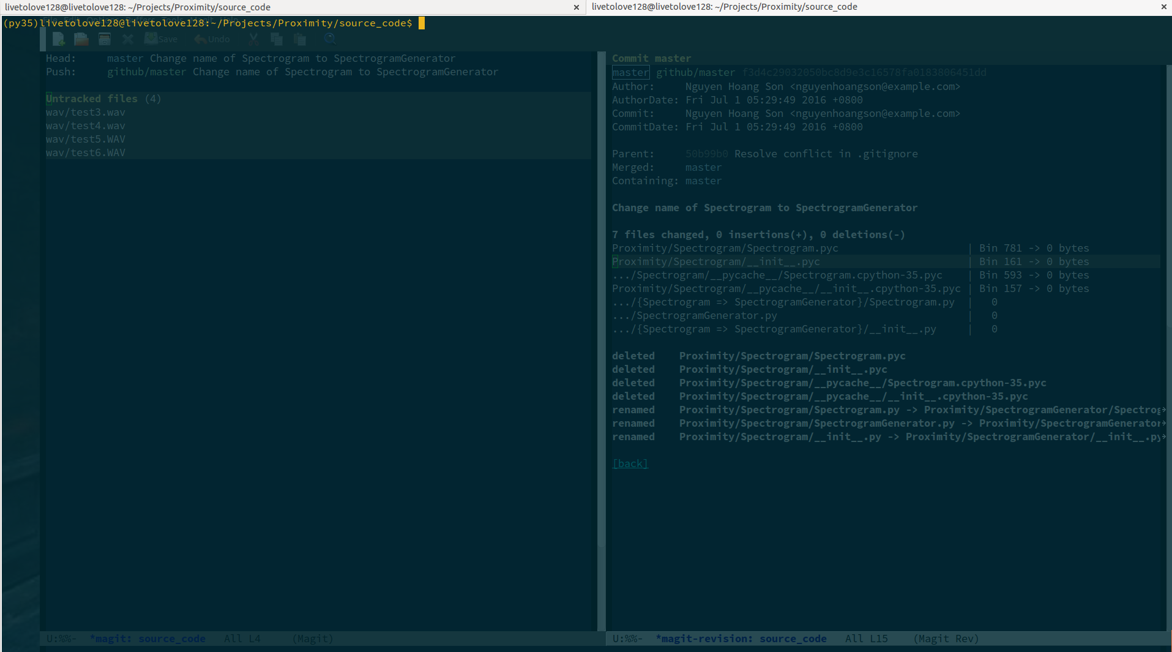Image resolution: width=1172 pixels, height=652 pixels.
Task: Click the Emacs window divider scrollbar
Action: coord(601,341)
